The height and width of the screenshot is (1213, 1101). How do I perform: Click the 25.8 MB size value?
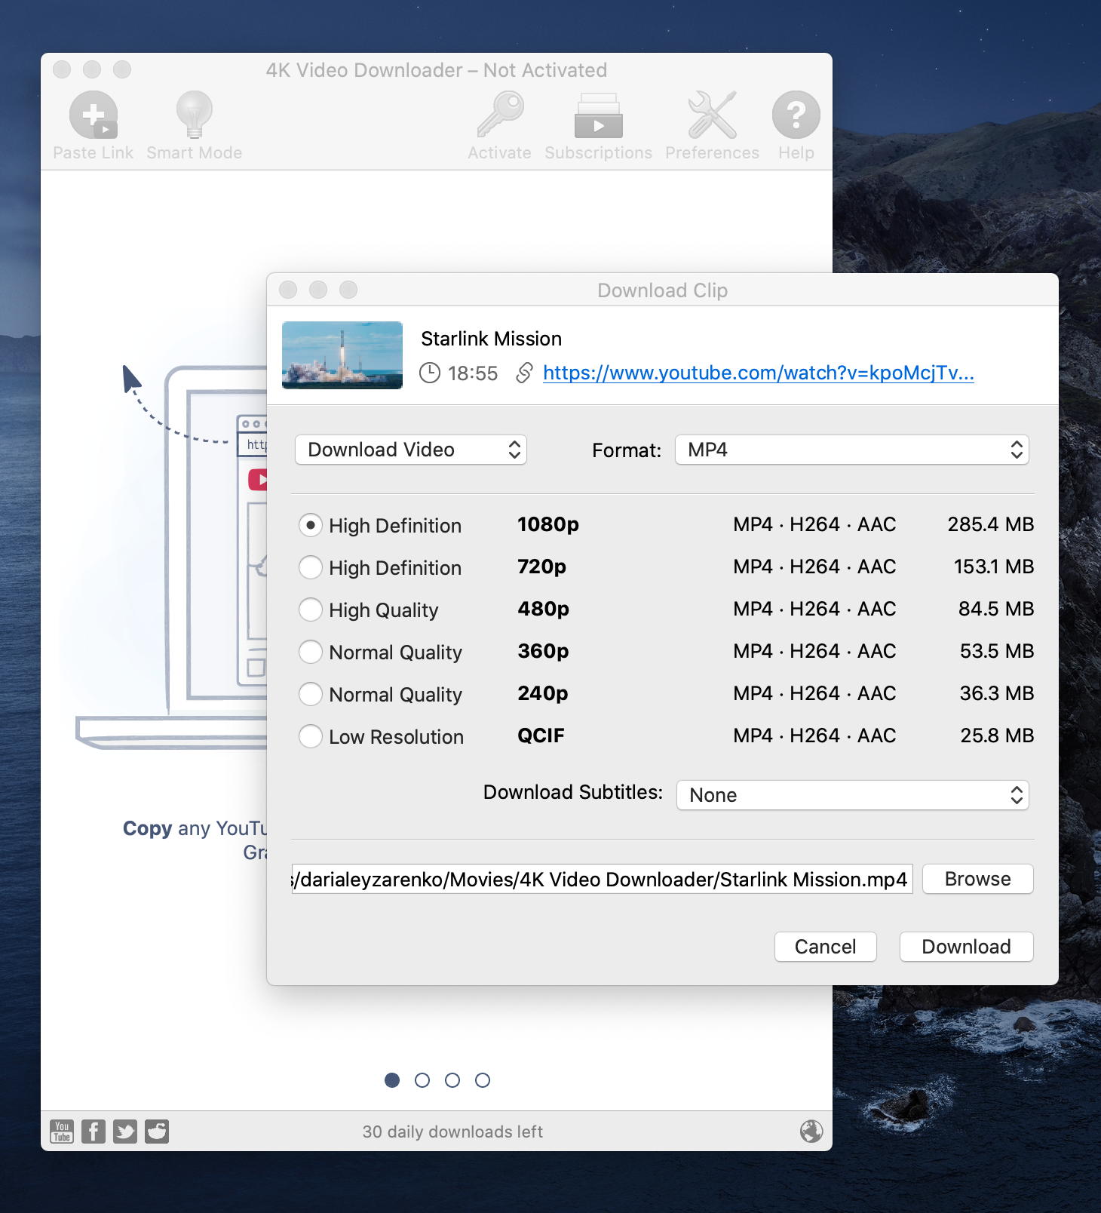[x=997, y=735]
